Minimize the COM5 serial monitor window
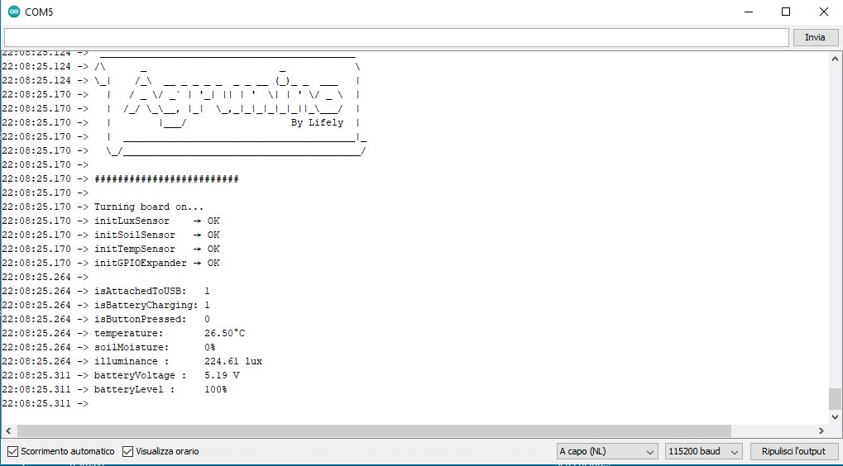843x466 pixels. (x=748, y=12)
